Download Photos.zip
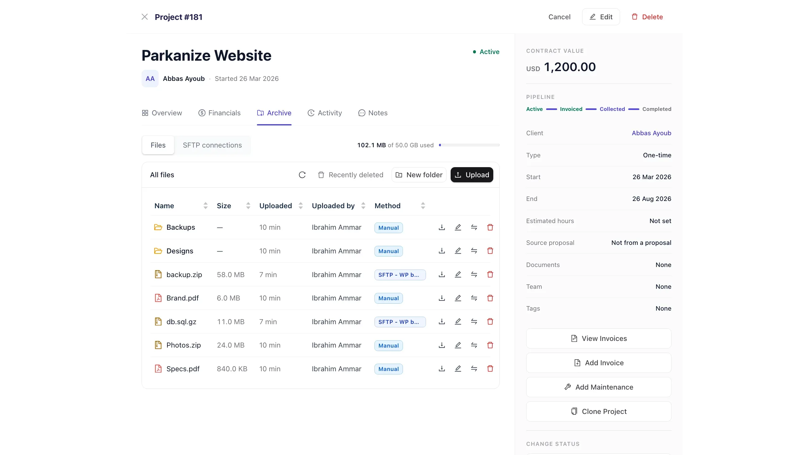Image resolution: width=809 pixels, height=455 pixels. coord(442,345)
